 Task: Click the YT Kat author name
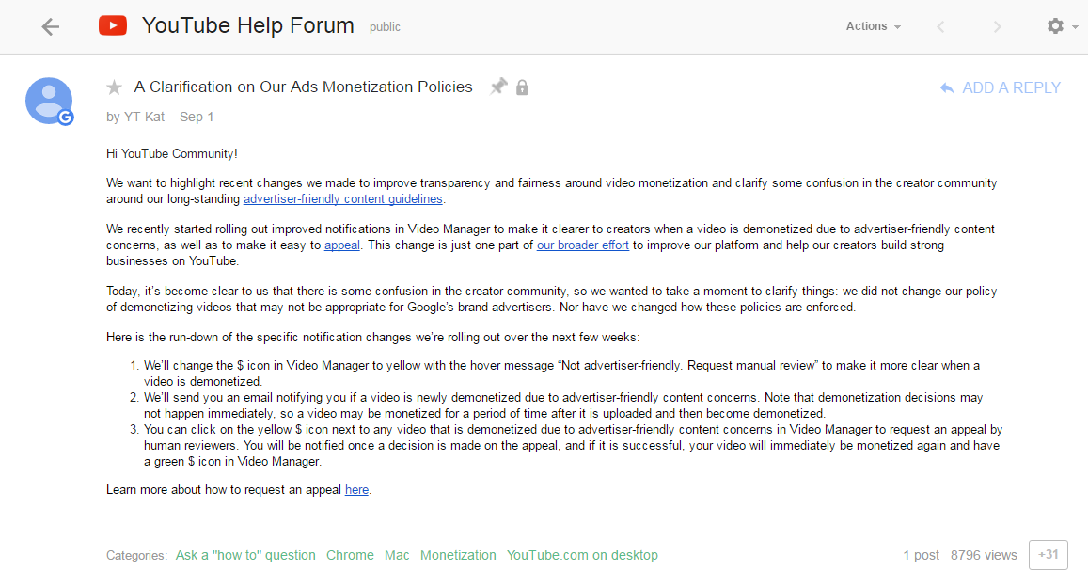[x=144, y=117]
